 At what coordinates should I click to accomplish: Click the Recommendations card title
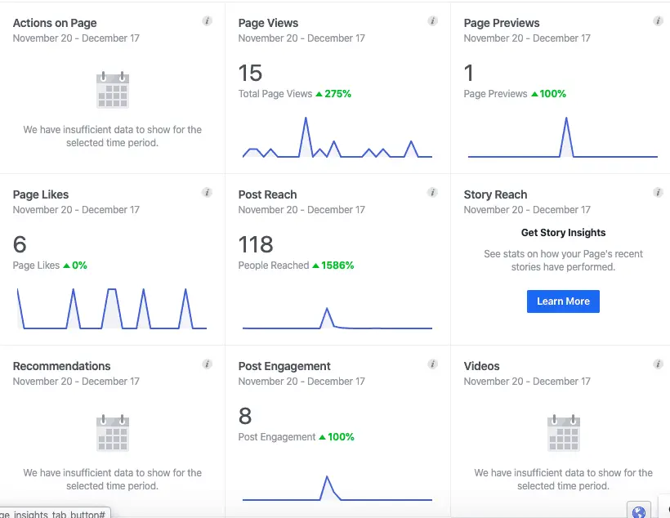[61, 366]
